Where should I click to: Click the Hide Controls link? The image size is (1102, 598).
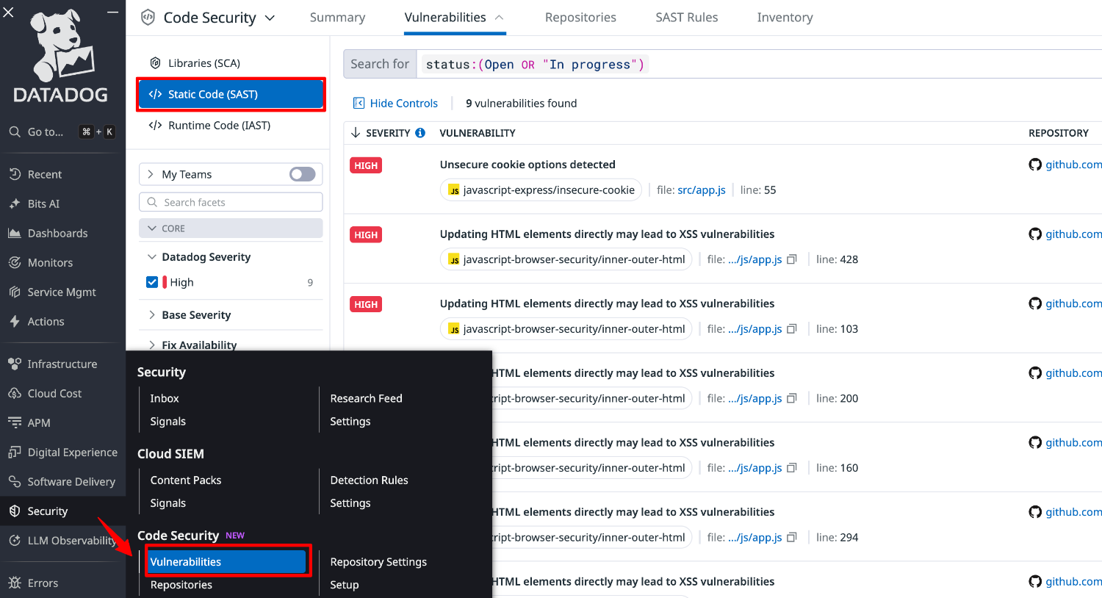click(403, 104)
